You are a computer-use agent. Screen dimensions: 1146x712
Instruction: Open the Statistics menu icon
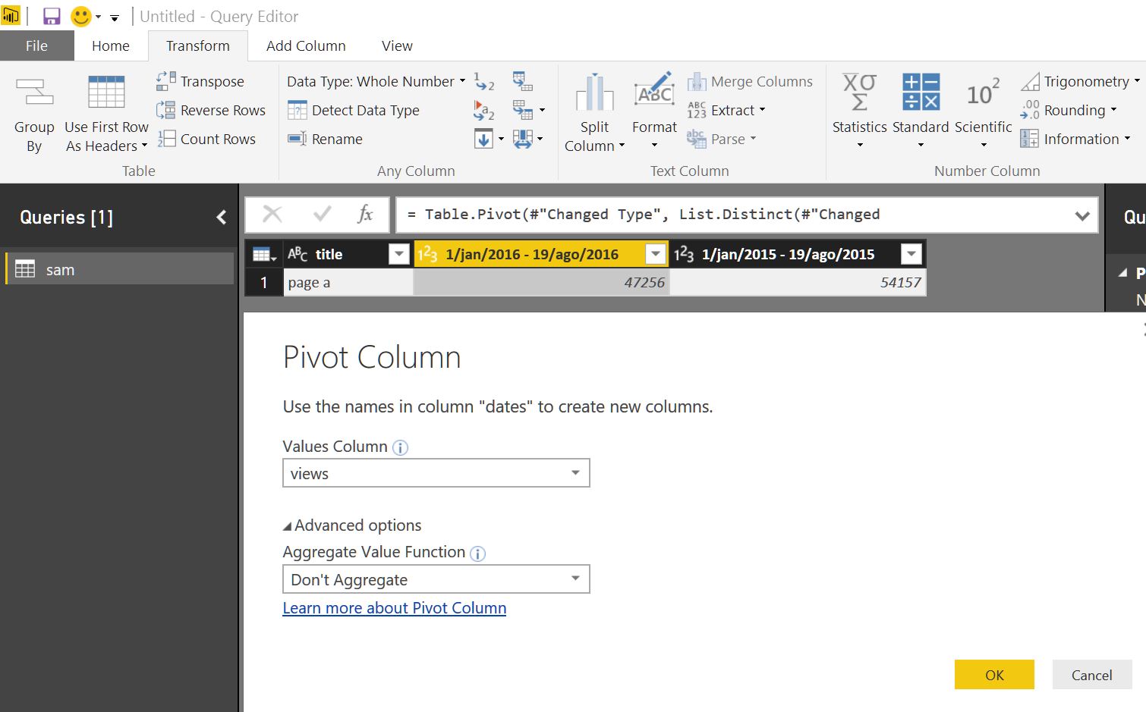tap(859, 93)
